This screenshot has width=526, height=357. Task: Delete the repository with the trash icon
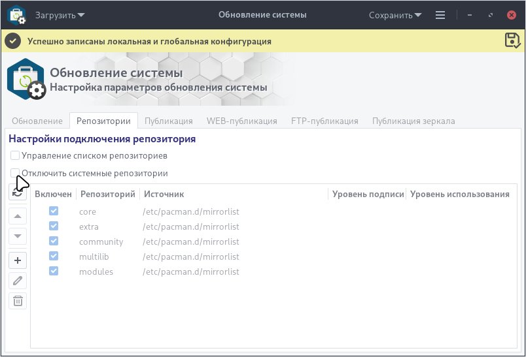click(18, 301)
